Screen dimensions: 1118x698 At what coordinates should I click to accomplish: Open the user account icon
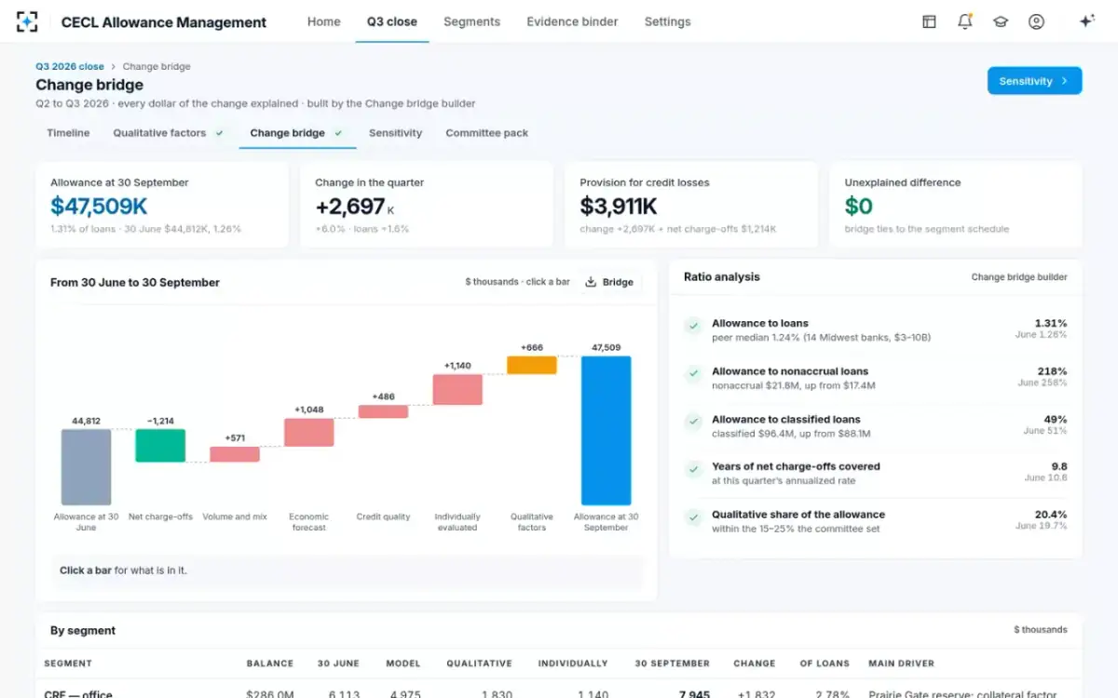coord(1036,21)
